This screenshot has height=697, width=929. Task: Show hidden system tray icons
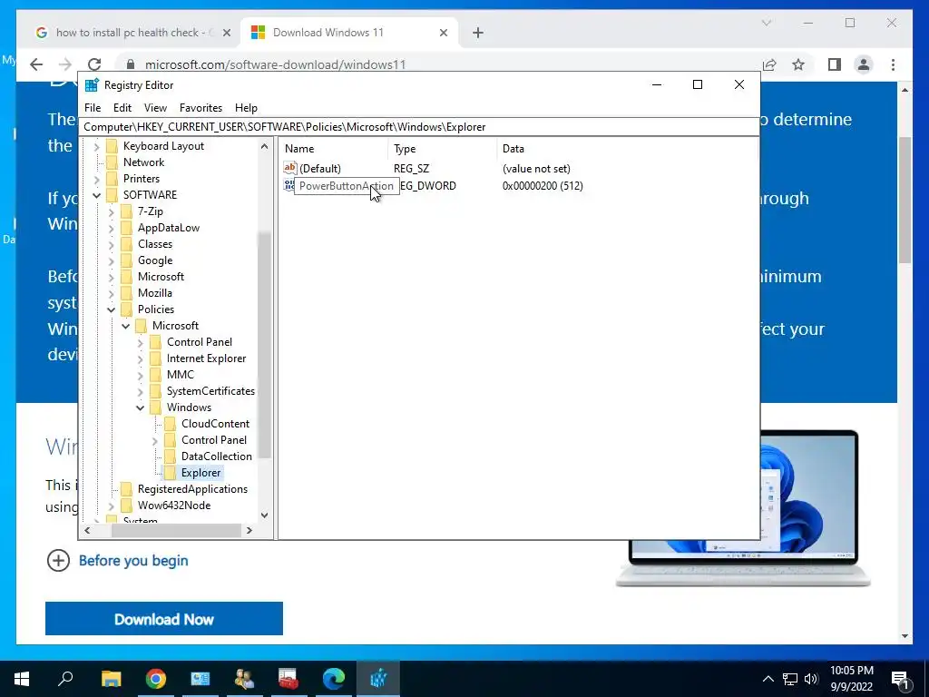click(x=768, y=679)
